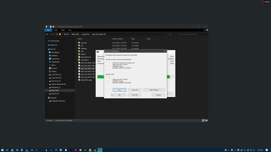The height and width of the screenshot is (152, 271).
Task: Open Explorer help icon
Action: coord(207,30)
